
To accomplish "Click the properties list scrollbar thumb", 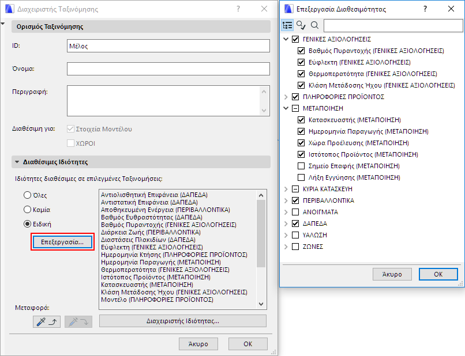I will coord(261,234).
